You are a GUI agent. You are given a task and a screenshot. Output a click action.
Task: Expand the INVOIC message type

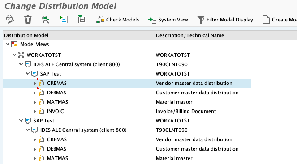(34, 111)
